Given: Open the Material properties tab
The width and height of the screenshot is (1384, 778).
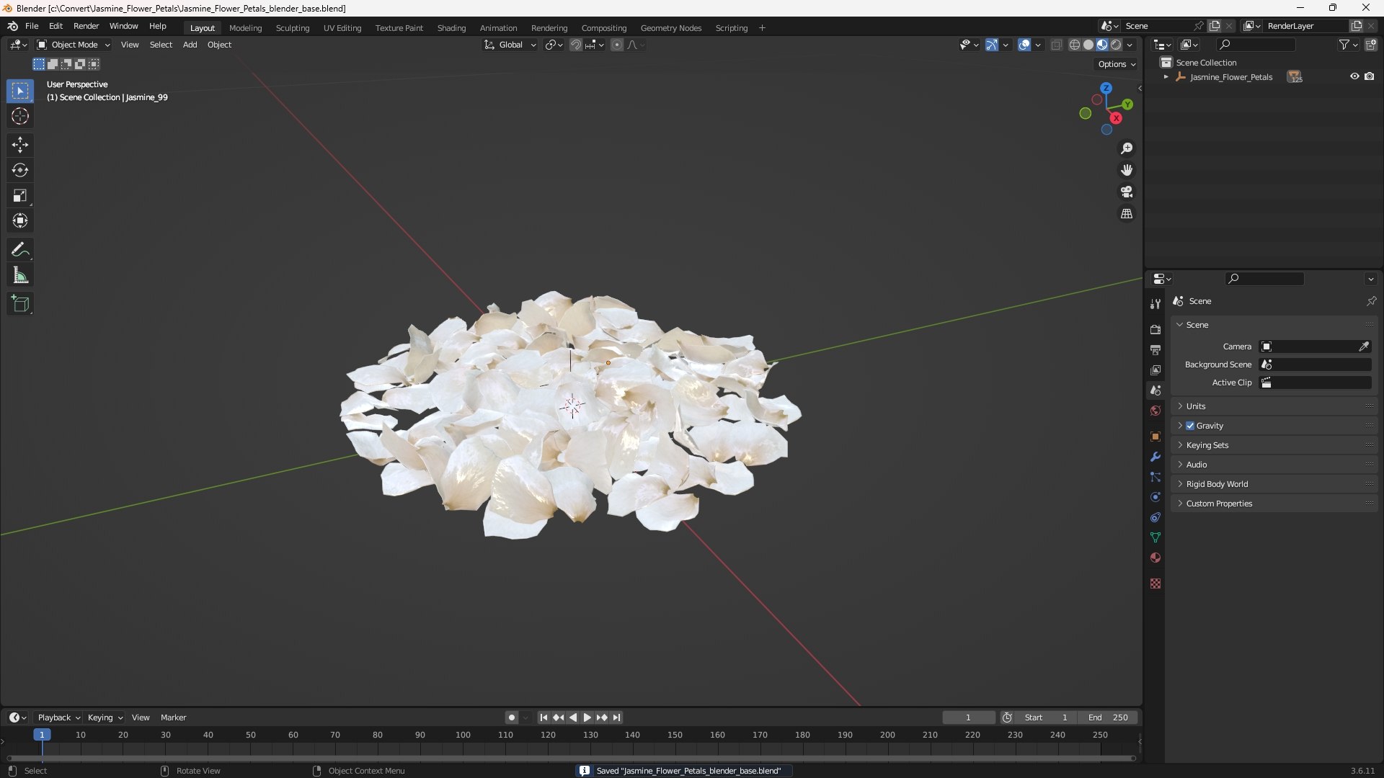Looking at the screenshot, I should click(1155, 558).
